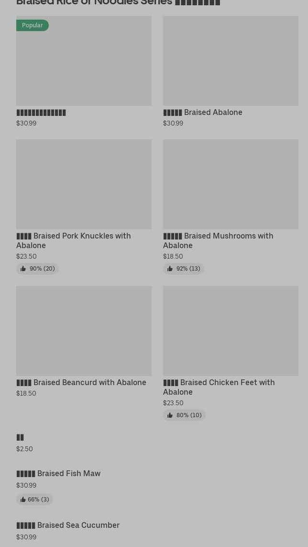Click thumbs-up icon on 66% (3) rating
This screenshot has height=547, width=308.
pos(23,500)
